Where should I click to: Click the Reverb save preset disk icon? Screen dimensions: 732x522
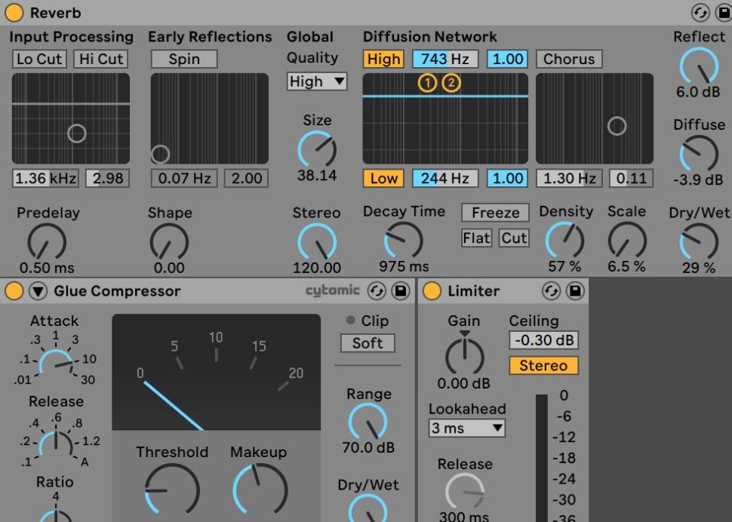(x=721, y=13)
